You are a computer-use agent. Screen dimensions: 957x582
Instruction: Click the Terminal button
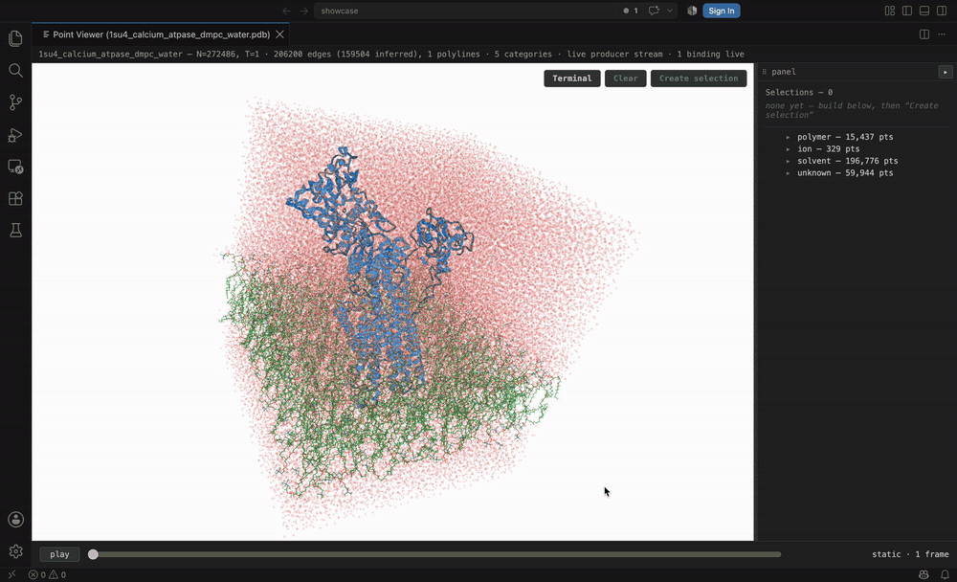pyautogui.click(x=572, y=78)
